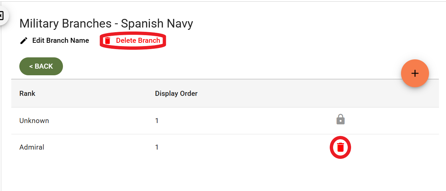446x191 pixels.
Task: Sort the table by the Rank column header
Action: pyautogui.click(x=27, y=94)
